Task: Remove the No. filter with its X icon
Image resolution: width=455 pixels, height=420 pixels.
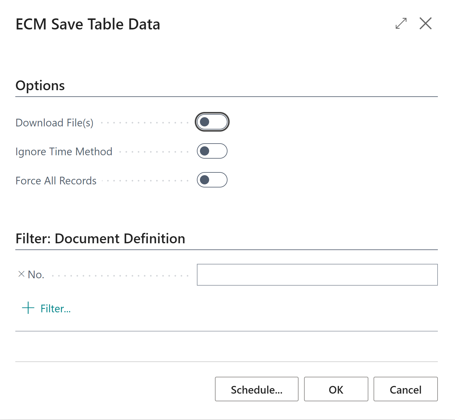Action: pos(21,274)
